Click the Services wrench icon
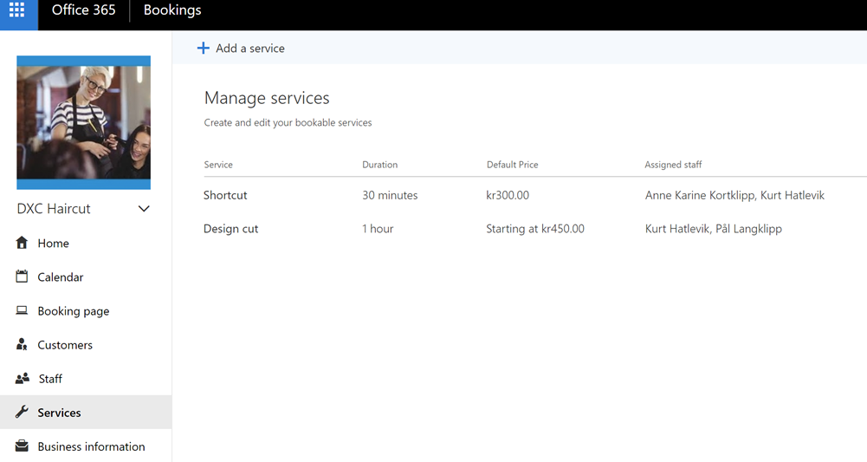The width and height of the screenshot is (867, 462). coord(23,413)
